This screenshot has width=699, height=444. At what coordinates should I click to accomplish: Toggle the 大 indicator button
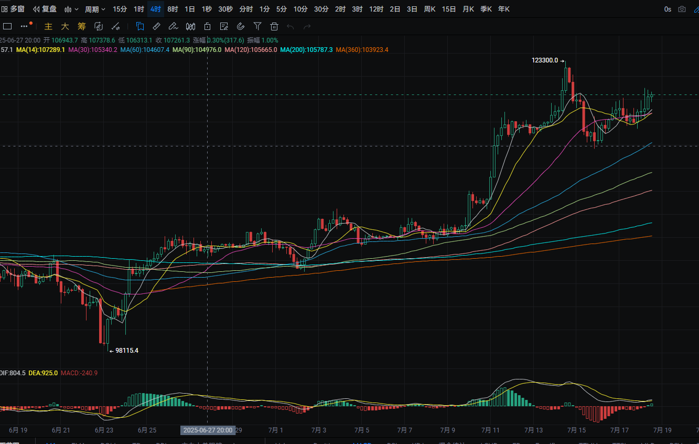(65, 26)
